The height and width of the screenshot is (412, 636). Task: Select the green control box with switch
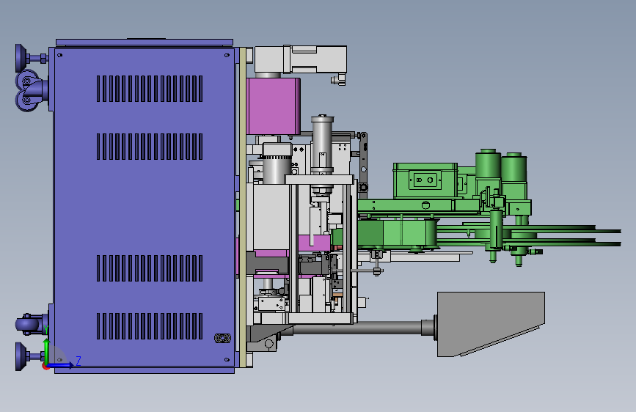pyautogui.click(x=425, y=180)
